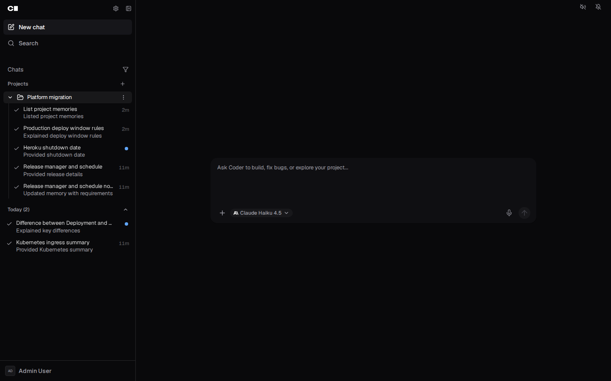Open Production deploy window rules chat

coord(71,132)
